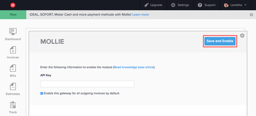The height and width of the screenshot is (116, 256).
Task: Open the Settings menu item
Action: [x=180, y=5]
